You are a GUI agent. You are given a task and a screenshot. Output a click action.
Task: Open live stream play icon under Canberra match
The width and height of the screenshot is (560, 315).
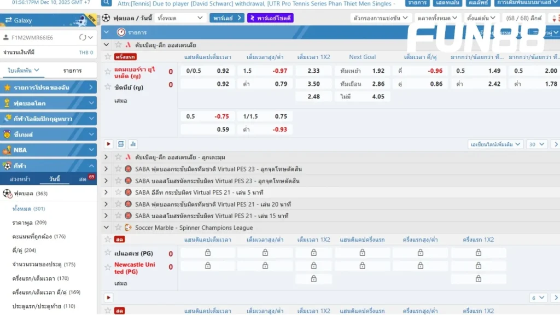coord(109,144)
